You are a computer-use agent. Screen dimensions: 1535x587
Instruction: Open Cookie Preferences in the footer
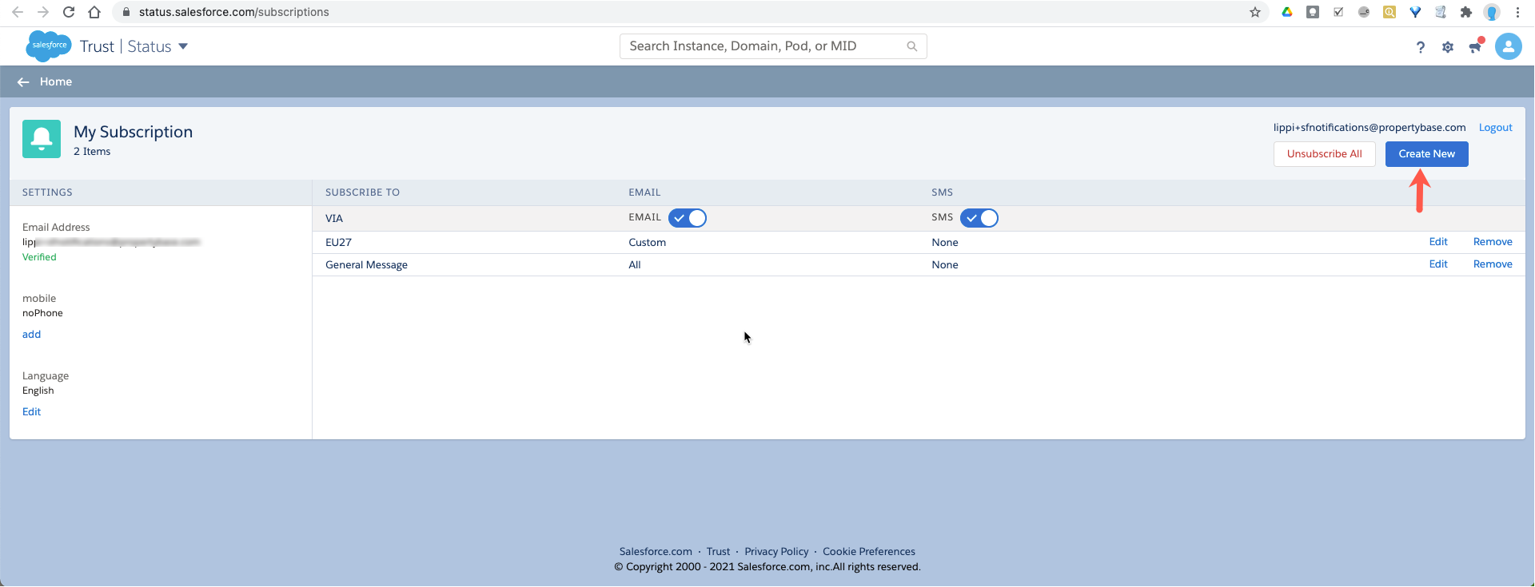[869, 552]
